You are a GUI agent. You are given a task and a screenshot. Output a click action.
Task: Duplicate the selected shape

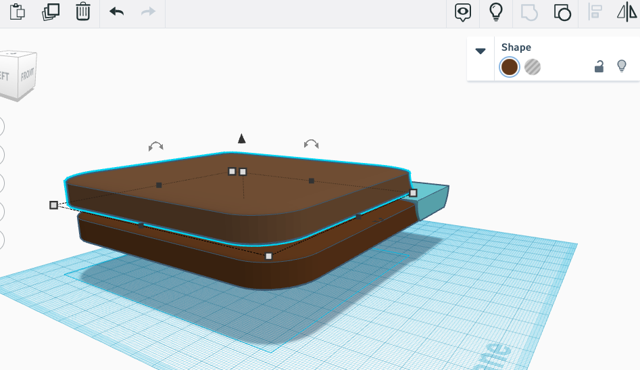[x=51, y=11]
